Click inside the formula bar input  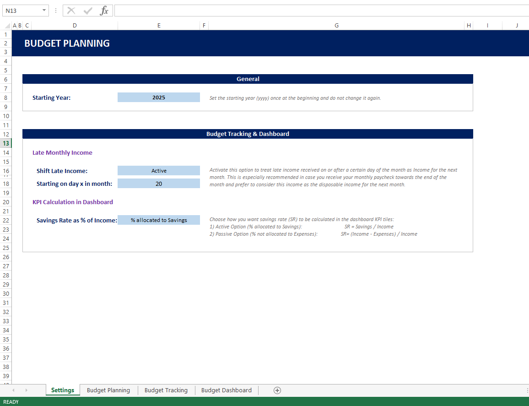320,11
